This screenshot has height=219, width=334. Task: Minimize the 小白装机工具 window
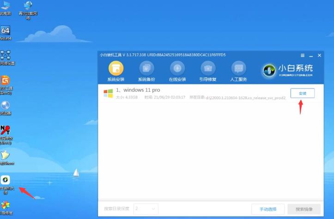click(x=311, y=56)
